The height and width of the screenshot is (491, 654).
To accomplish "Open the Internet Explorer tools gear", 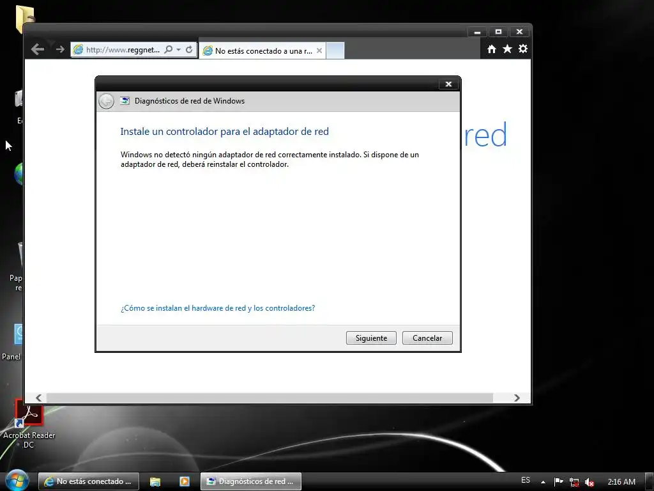I will (522, 49).
